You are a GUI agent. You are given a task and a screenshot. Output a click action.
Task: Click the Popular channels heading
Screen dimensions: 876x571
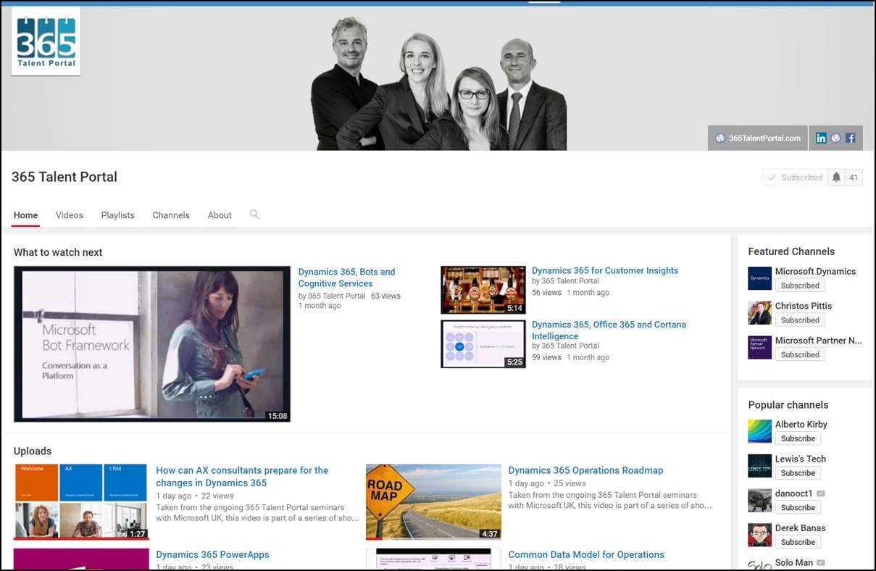click(788, 405)
